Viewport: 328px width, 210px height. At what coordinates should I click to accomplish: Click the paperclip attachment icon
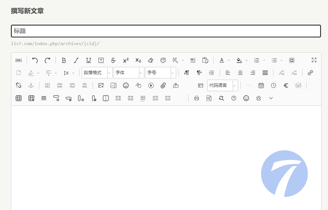(163, 85)
